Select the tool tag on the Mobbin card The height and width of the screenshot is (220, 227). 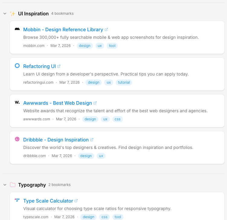(x=112, y=46)
